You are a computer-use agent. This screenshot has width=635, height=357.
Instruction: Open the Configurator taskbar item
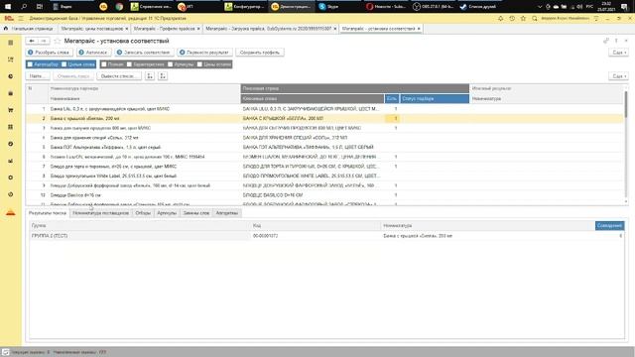tap(245, 7)
